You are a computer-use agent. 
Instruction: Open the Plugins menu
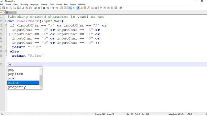73,4
